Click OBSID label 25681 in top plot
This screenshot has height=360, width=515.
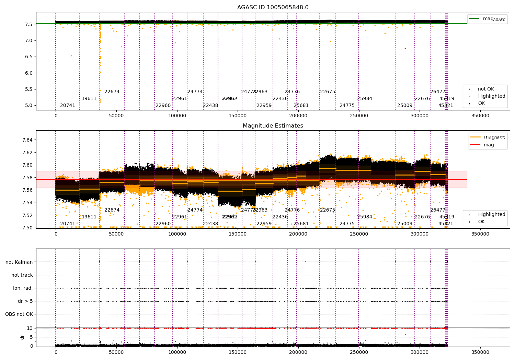tap(301, 106)
